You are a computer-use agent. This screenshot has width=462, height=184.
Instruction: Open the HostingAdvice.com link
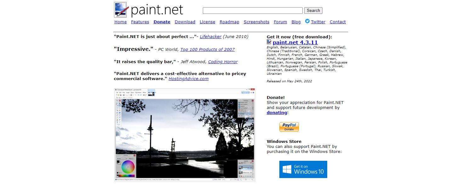188,79
